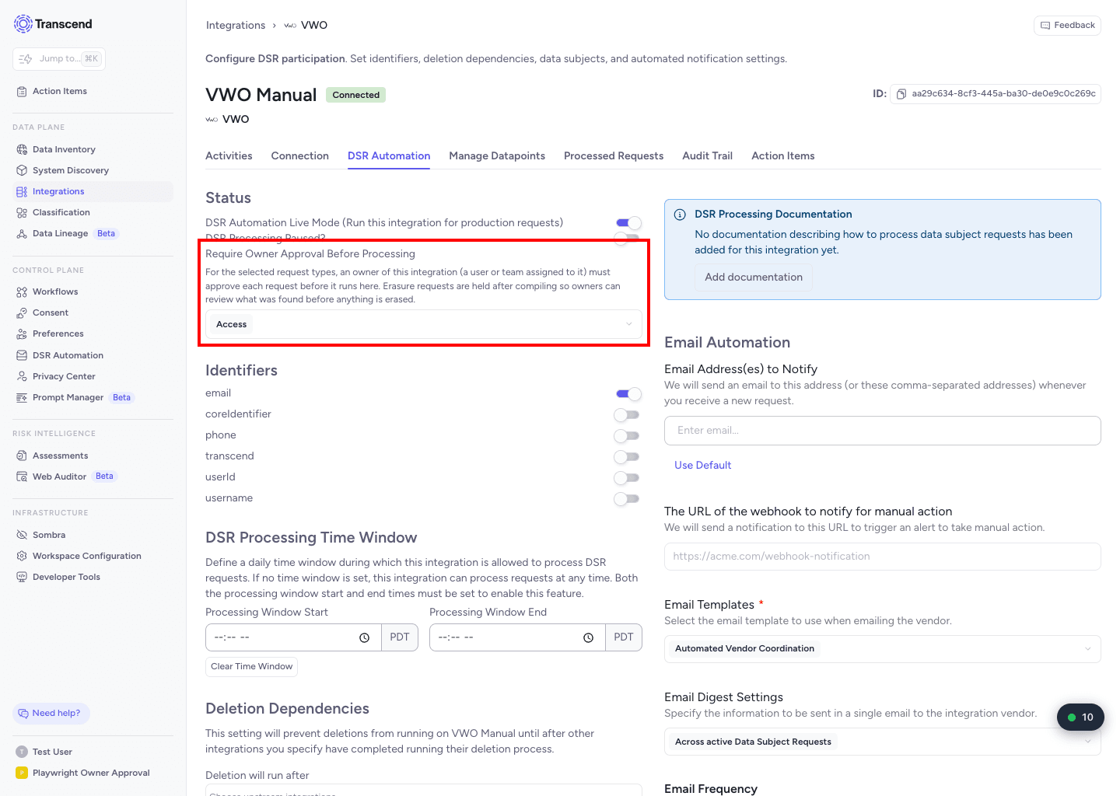The height and width of the screenshot is (796, 1120).
Task: Open the Developer Tools icon
Action: click(22, 577)
